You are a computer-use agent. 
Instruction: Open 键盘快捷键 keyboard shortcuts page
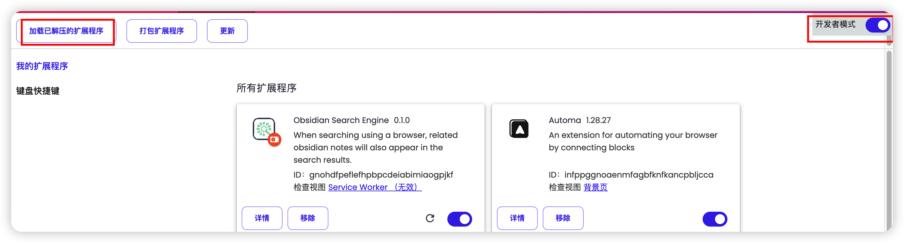click(x=38, y=91)
